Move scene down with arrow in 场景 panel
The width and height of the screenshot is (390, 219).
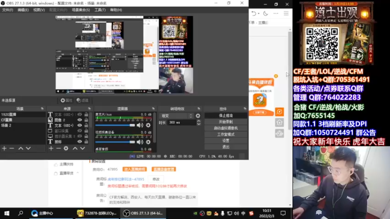click(x=28, y=148)
